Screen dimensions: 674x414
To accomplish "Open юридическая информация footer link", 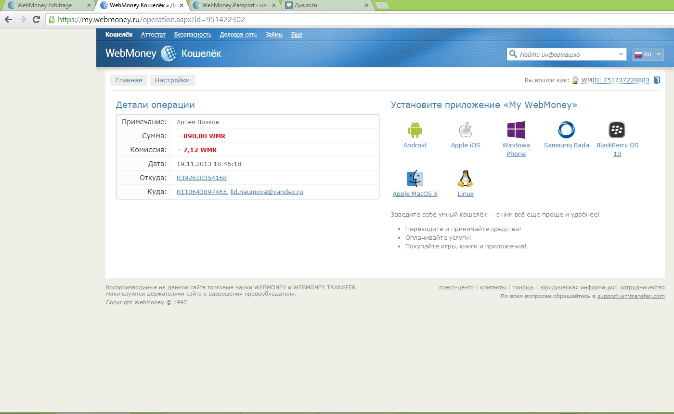I will click(578, 287).
